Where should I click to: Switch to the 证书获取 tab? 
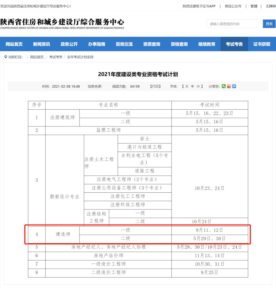pos(262,44)
